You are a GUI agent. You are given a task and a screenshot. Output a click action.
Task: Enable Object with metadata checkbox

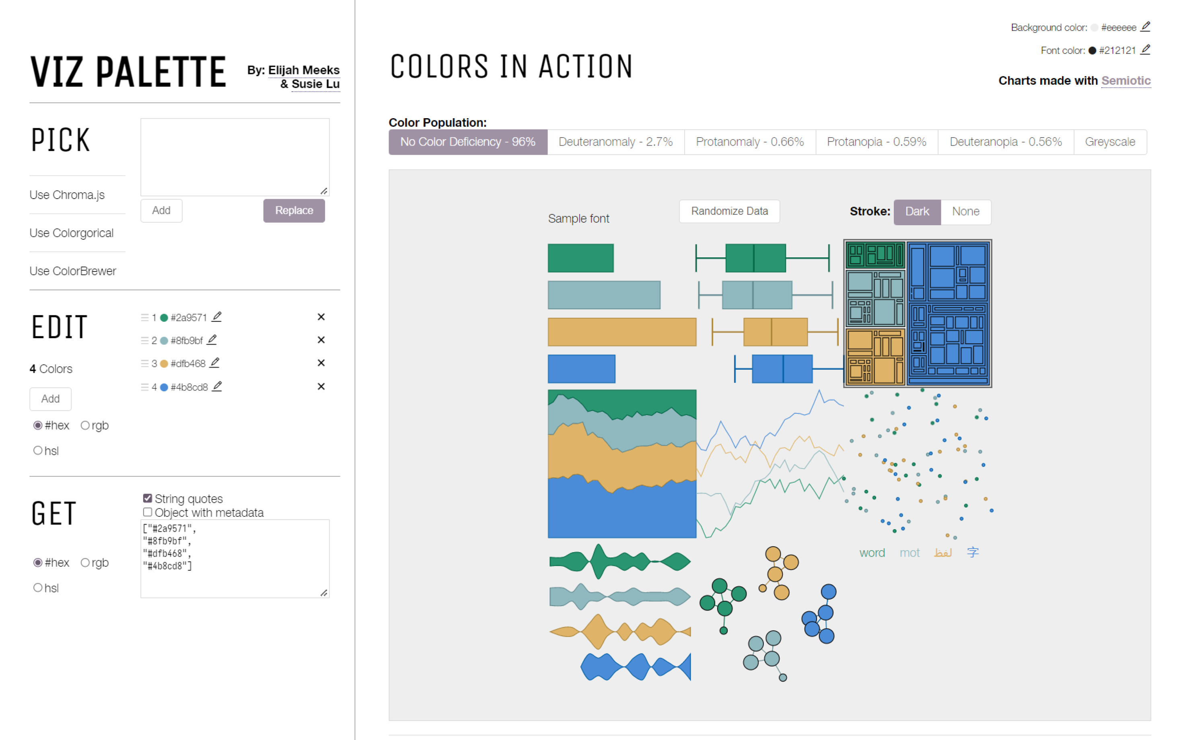pos(147,512)
